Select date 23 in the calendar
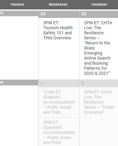 [2, 13]
